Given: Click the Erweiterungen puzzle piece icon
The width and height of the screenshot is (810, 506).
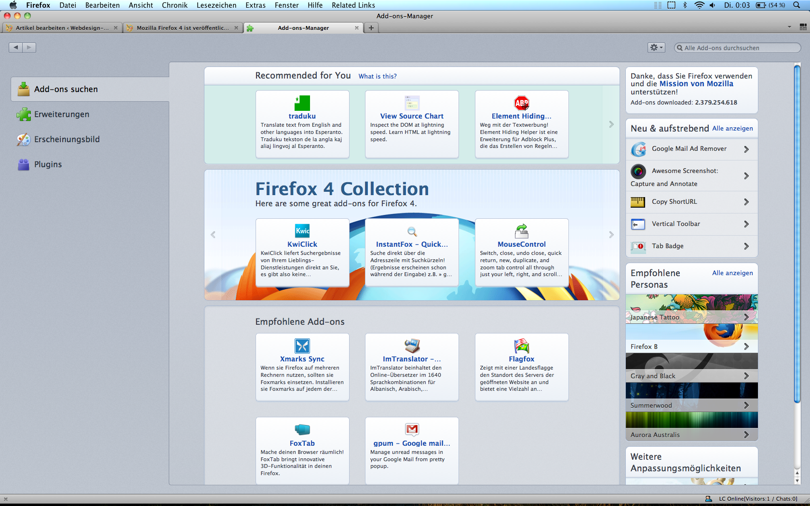Looking at the screenshot, I should point(24,114).
